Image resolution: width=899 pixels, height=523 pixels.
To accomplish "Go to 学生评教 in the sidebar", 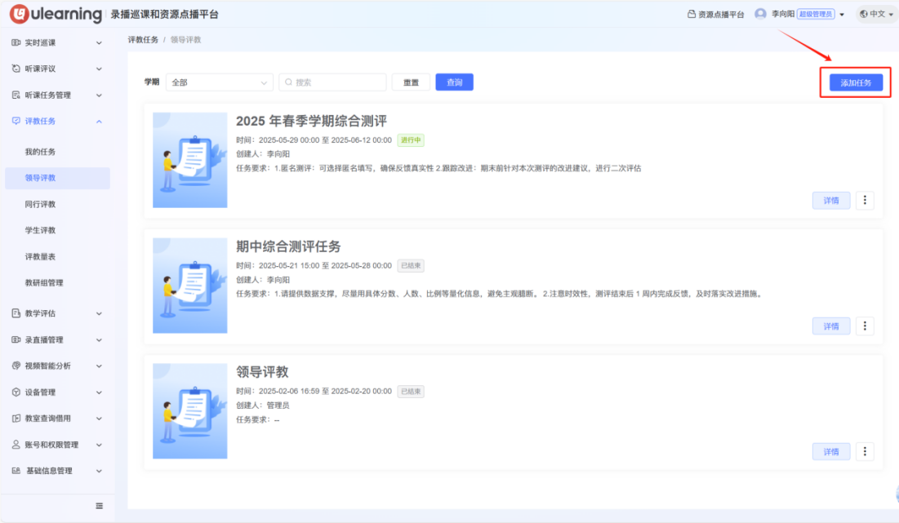I will pos(41,231).
